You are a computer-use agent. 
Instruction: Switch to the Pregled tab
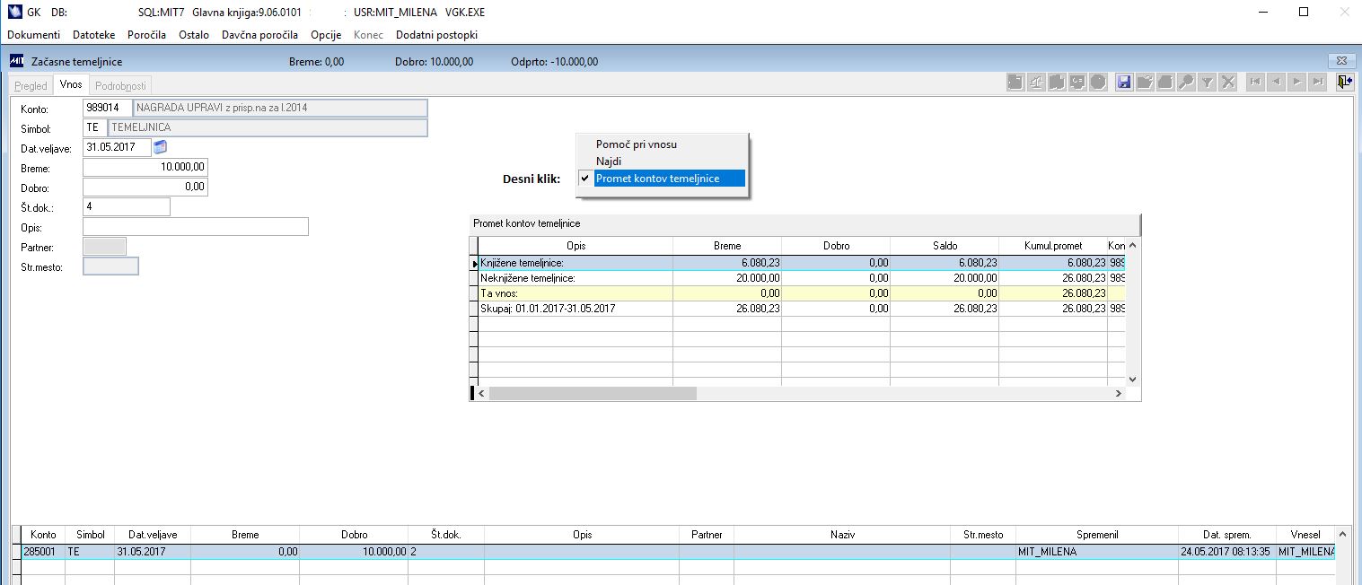[31, 86]
